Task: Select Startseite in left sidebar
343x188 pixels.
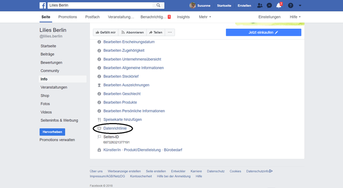Action: 48,46
